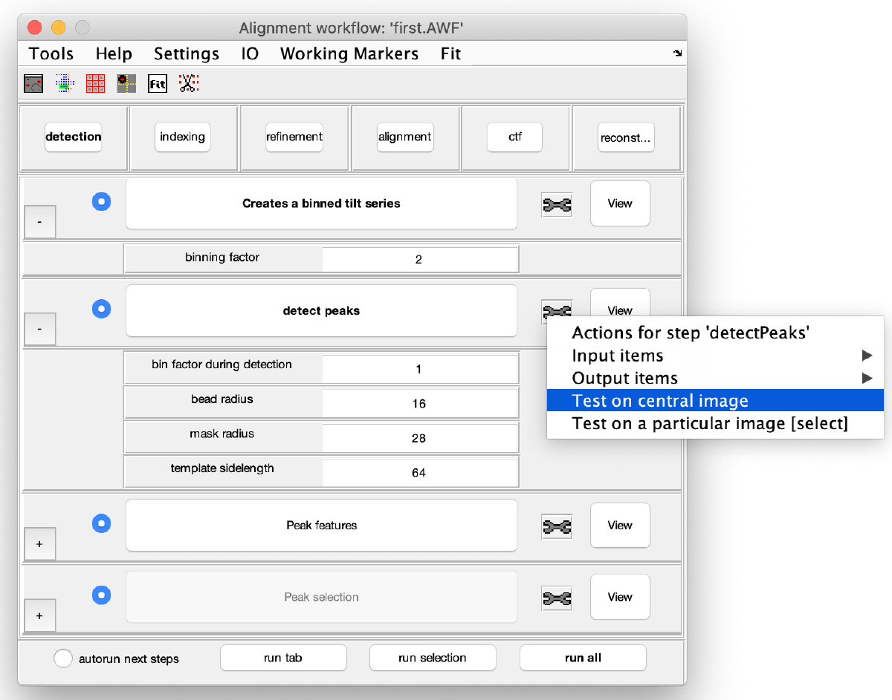Screen dimensions: 892x700
Task: Enable the autorun next steps option
Action: point(63,658)
